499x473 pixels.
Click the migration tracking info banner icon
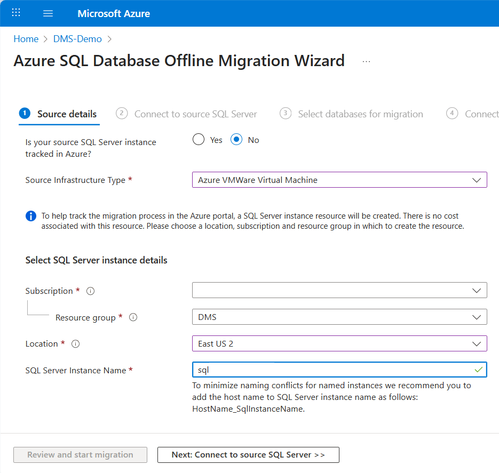tap(30, 216)
